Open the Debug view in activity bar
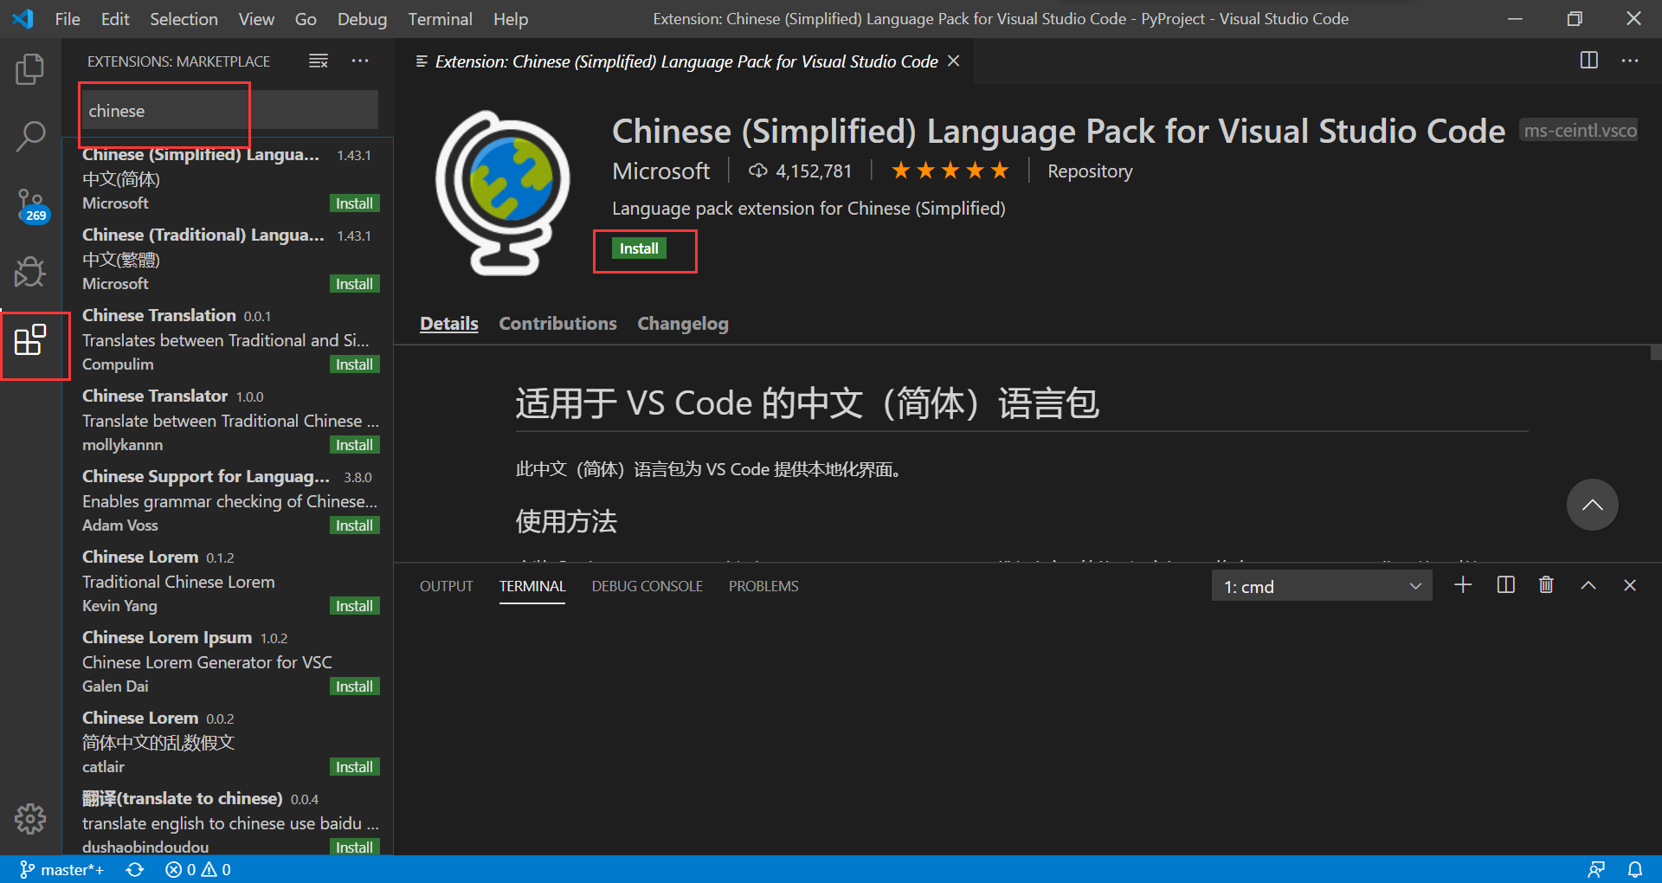Image resolution: width=1662 pixels, height=883 pixels. [30, 272]
